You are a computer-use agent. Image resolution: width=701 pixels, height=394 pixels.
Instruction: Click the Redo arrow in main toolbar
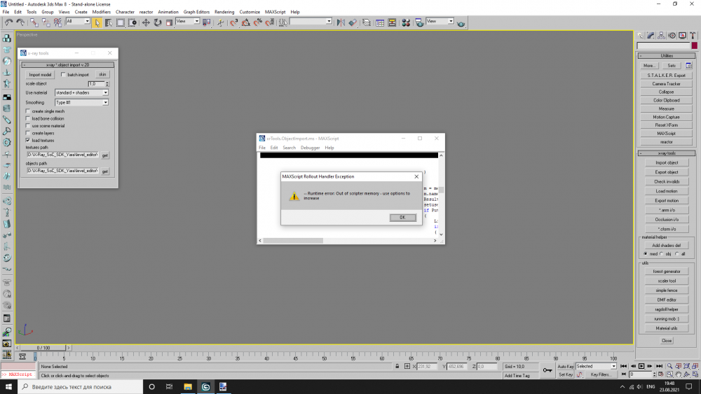coord(20,22)
